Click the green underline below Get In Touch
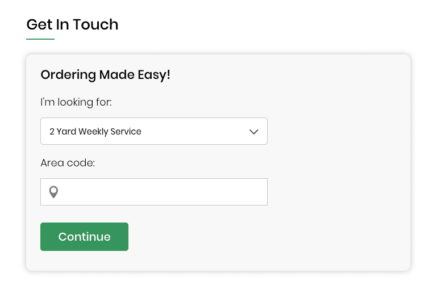Viewport: 441px width, 302px height. (40, 39)
